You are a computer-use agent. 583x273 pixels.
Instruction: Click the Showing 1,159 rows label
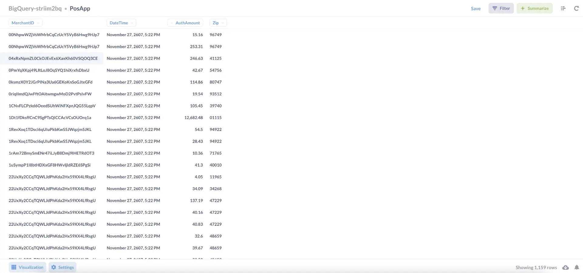(x=536, y=268)
